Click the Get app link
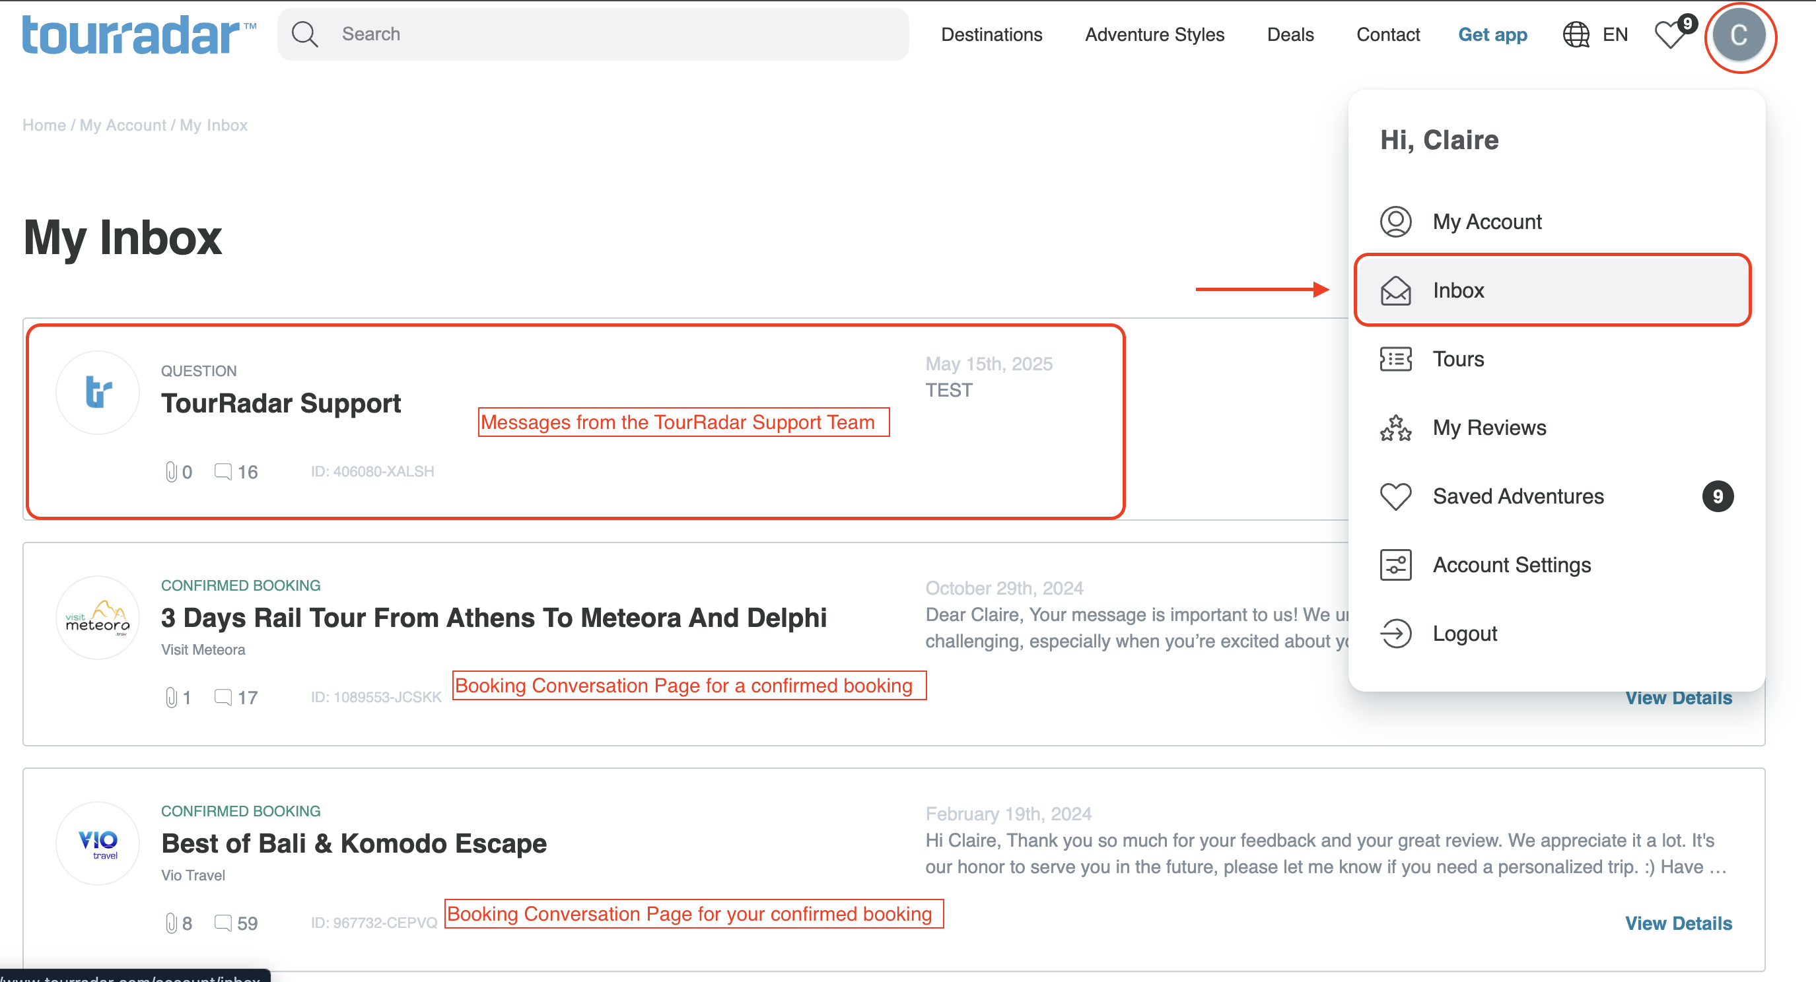Viewport: 1816px width, 982px height. [1492, 34]
